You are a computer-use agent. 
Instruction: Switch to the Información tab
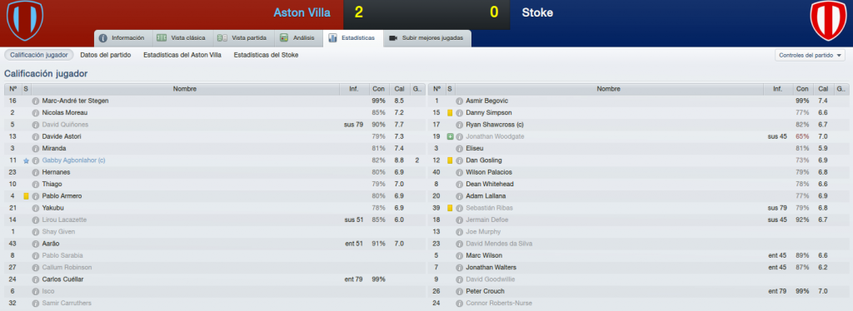tap(122, 38)
